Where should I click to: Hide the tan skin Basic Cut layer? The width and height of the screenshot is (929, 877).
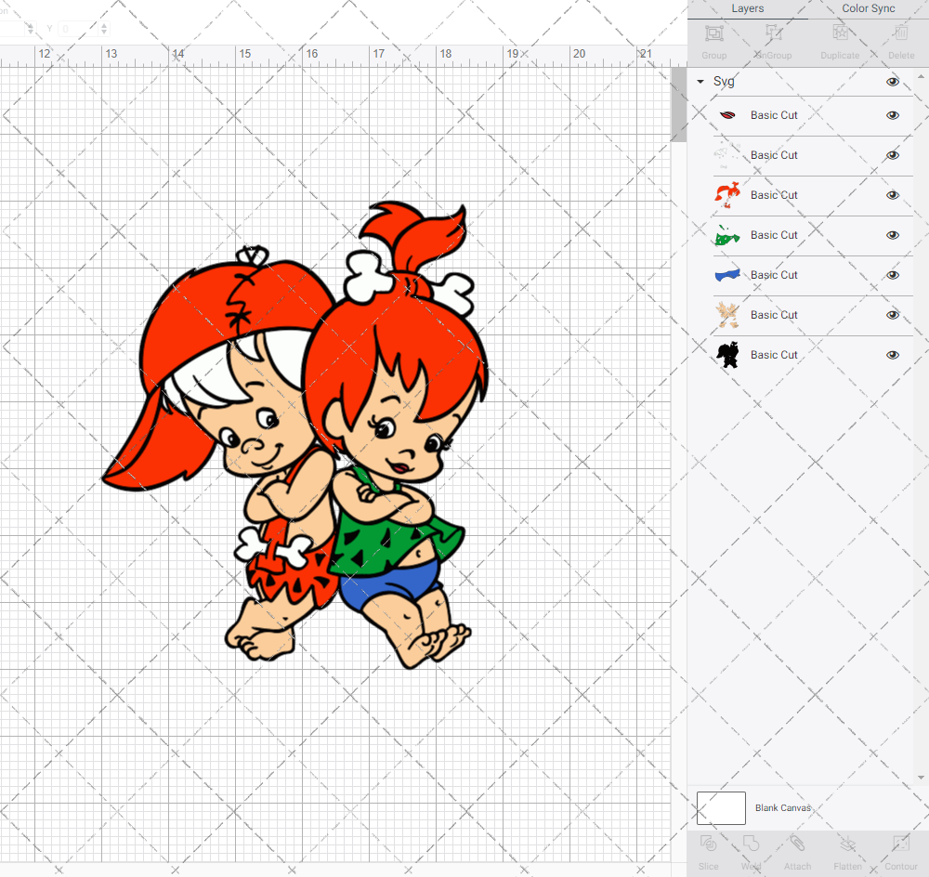[x=892, y=315]
